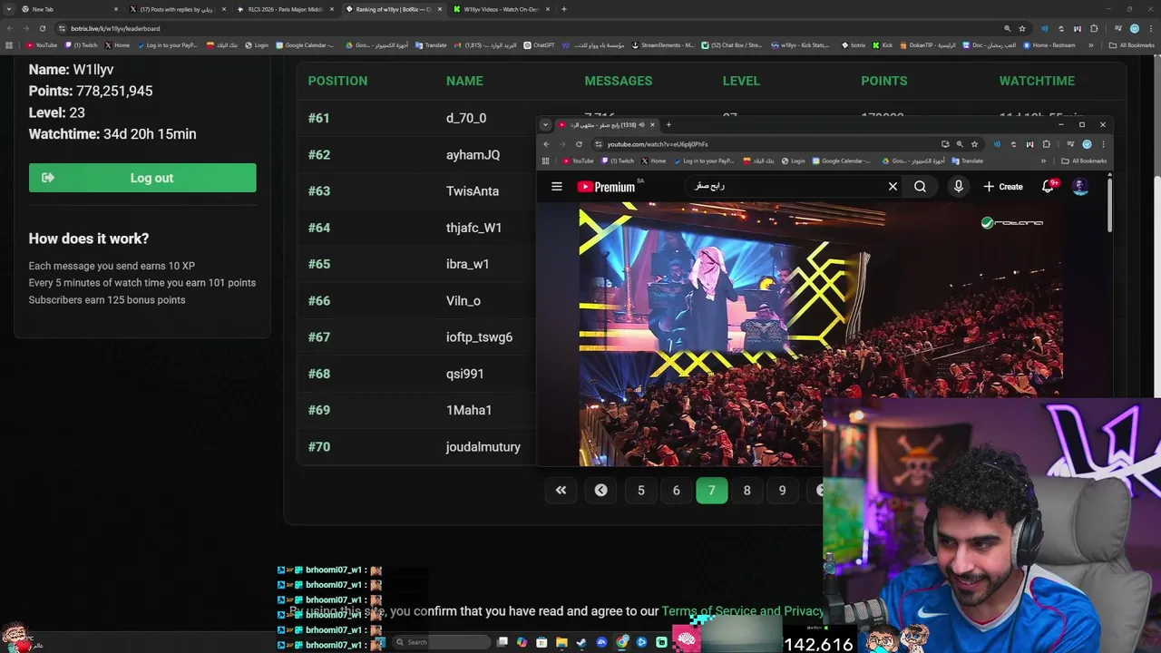1161x653 pixels.
Task: Select current leaderboard page 7
Action: point(712,491)
